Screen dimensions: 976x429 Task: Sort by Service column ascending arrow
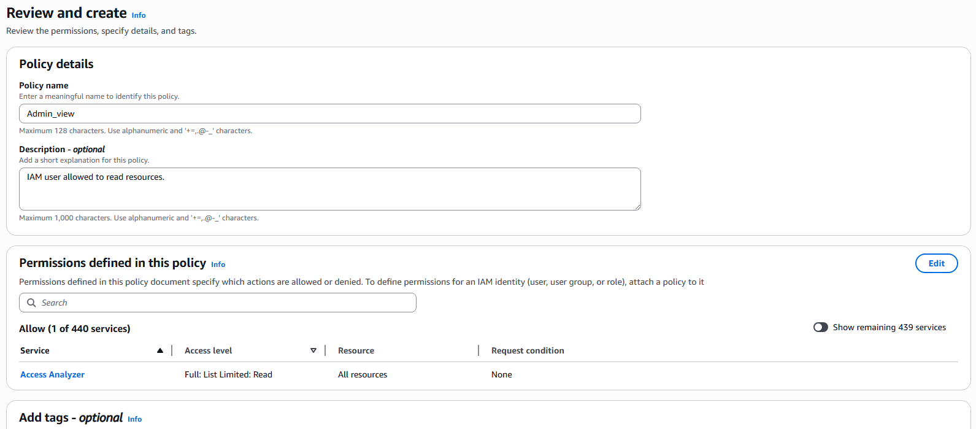pos(160,350)
